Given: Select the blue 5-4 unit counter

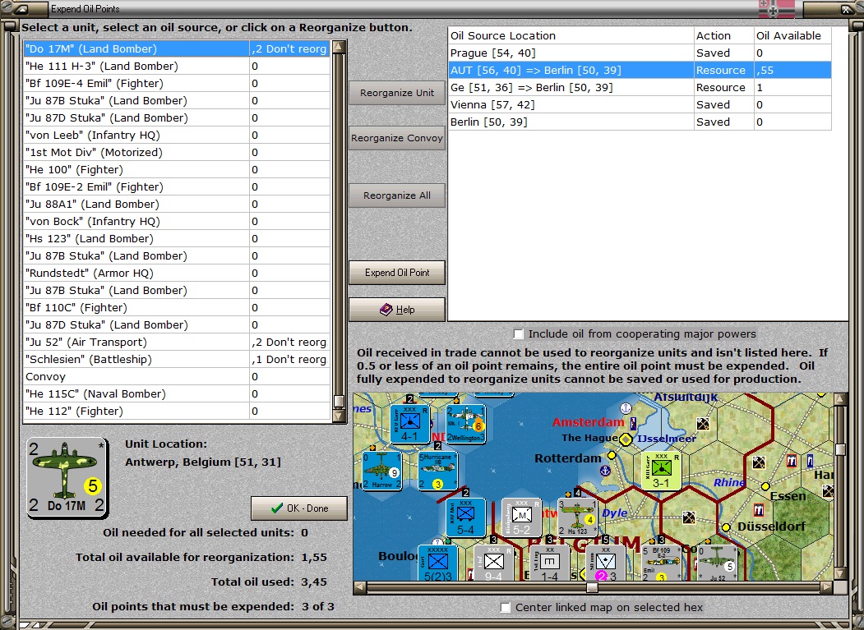Looking at the screenshot, I should (465, 517).
